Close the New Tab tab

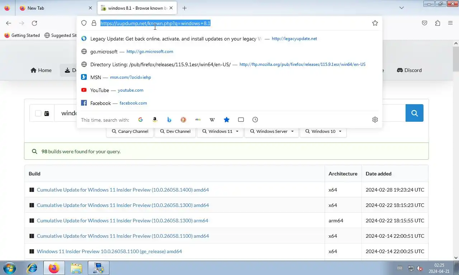(90, 8)
